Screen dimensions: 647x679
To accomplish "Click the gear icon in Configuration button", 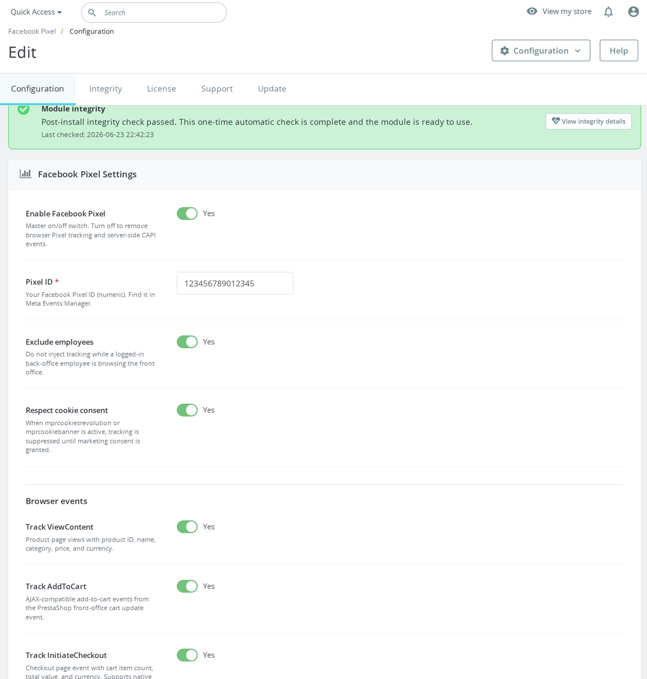I will point(504,51).
